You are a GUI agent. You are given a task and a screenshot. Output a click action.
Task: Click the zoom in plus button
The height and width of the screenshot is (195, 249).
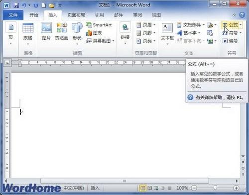[236, 188]
